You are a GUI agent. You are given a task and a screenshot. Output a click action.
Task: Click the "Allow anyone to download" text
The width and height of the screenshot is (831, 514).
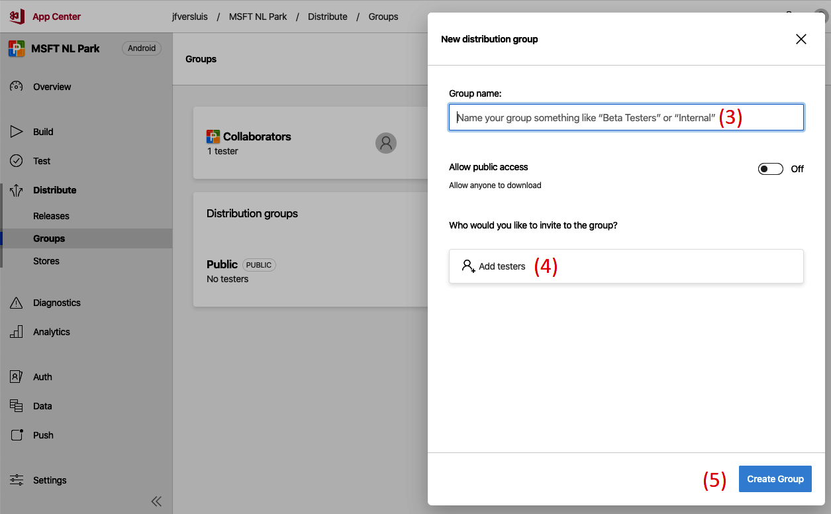pos(495,185)
